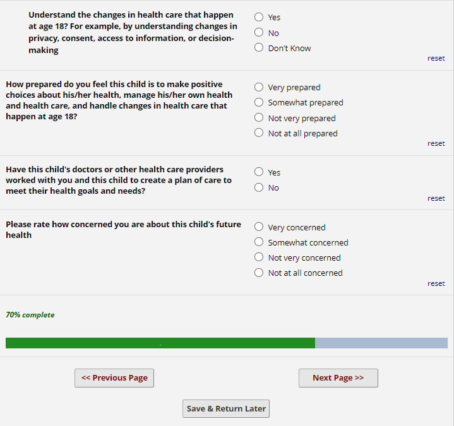Choose Somewhat prepared option

(x=259, y=102)
